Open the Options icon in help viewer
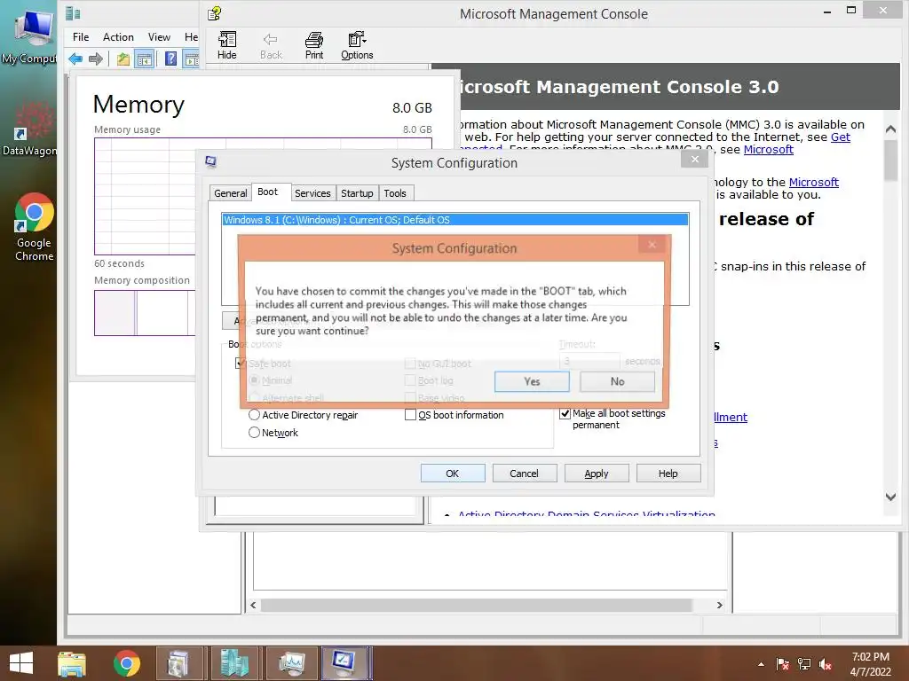 (357, 46)
